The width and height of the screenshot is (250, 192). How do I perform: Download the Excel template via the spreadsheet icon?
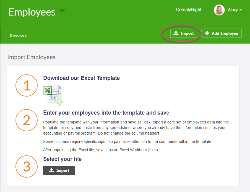(53, 95)
